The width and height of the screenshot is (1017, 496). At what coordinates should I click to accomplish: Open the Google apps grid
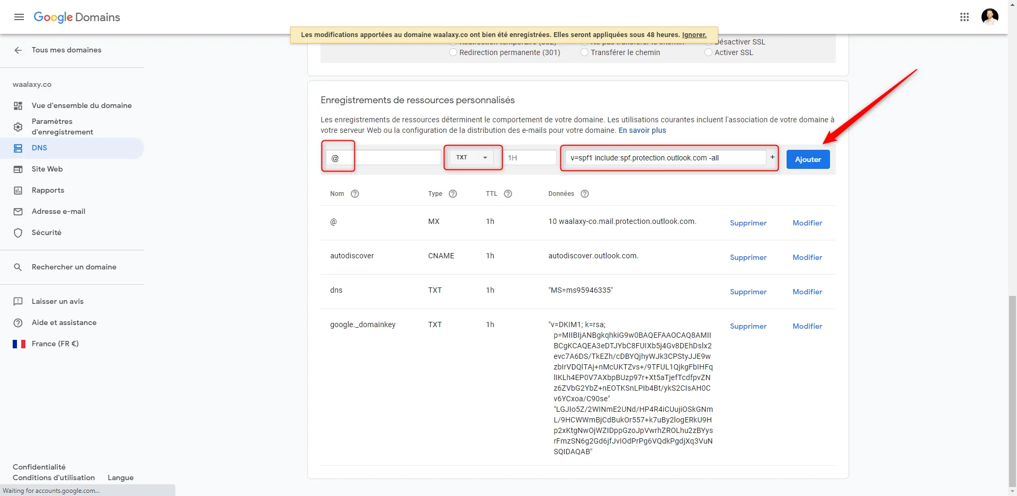[x=965, y=17]
